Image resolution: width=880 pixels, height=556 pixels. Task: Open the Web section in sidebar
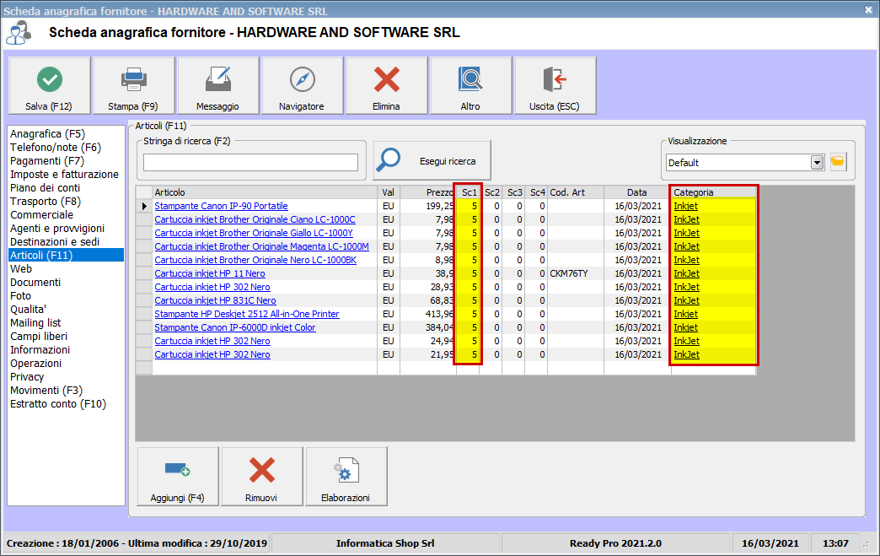click(21, 268)
